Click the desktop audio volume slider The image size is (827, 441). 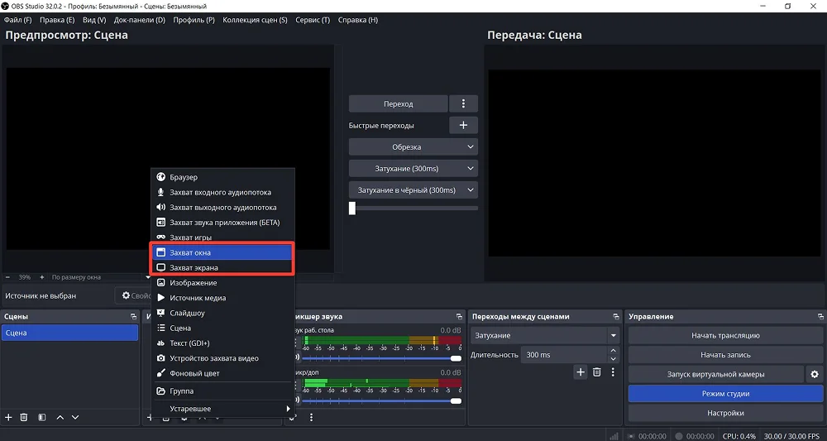380,358
